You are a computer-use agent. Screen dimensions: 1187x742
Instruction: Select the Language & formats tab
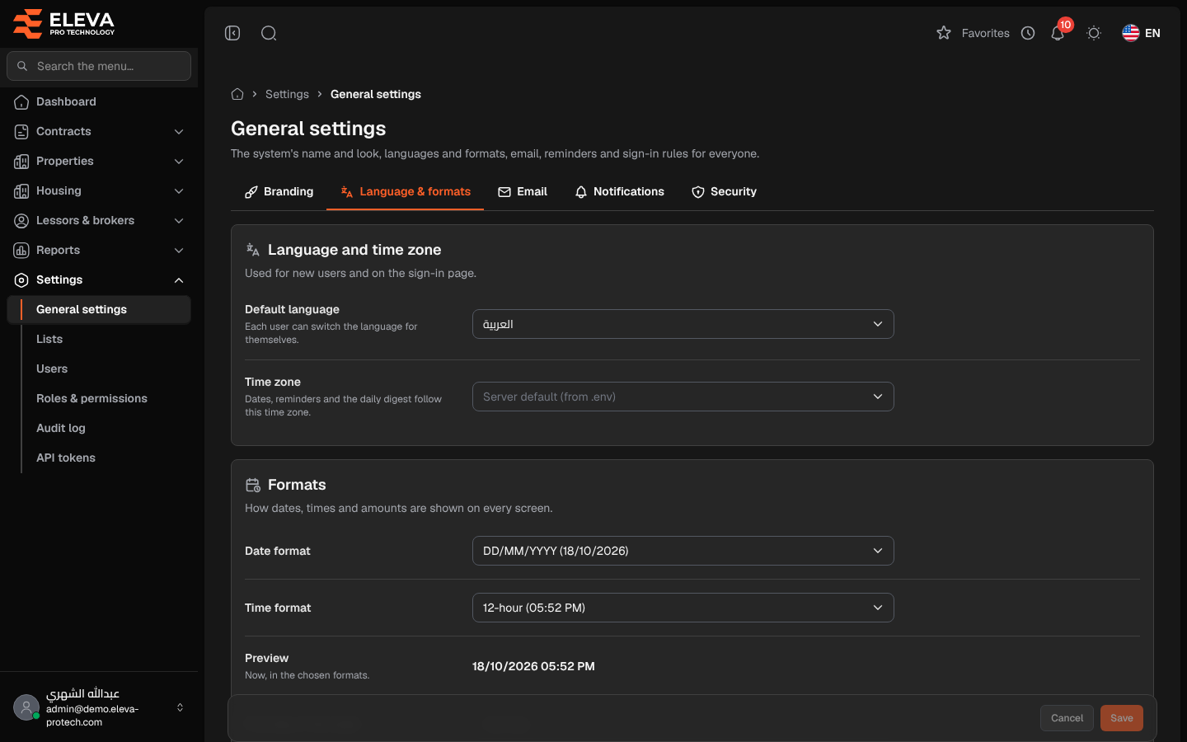coord(405,191)
